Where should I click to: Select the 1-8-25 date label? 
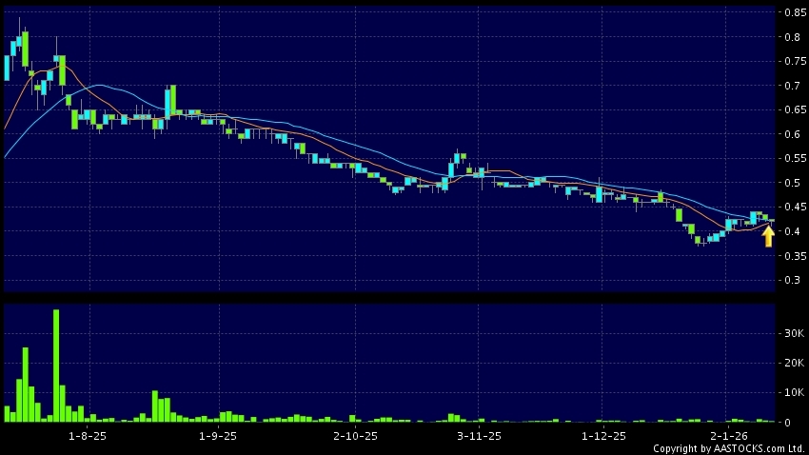pos(87,435)
